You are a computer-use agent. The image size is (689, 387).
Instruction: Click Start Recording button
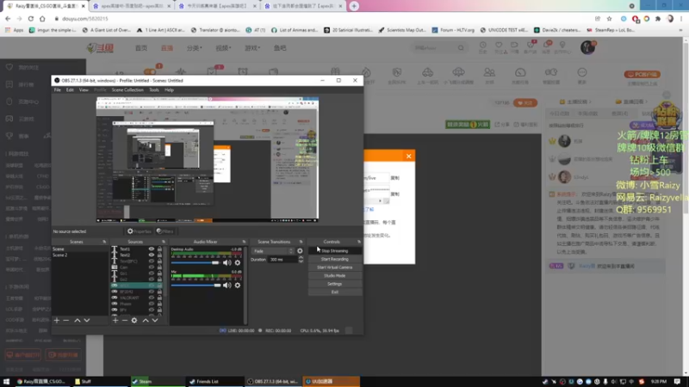coord(335,260)
